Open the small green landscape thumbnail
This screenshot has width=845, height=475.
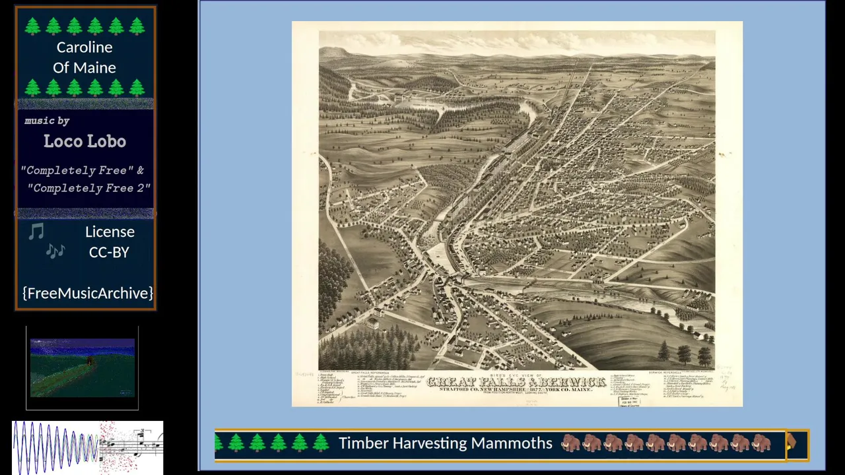[x=83, y=368]
